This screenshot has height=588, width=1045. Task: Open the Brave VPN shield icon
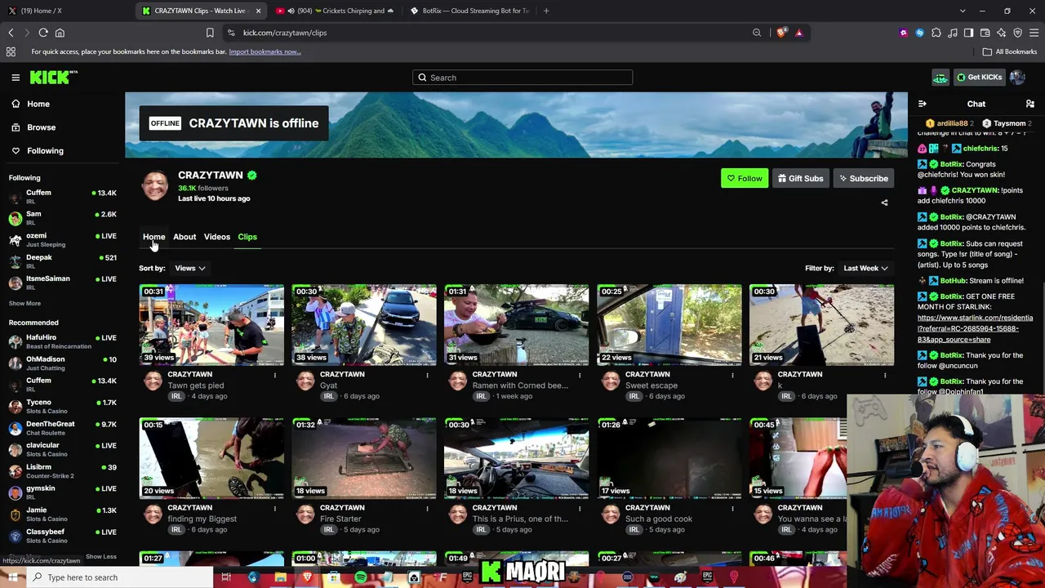(1017, 33)
